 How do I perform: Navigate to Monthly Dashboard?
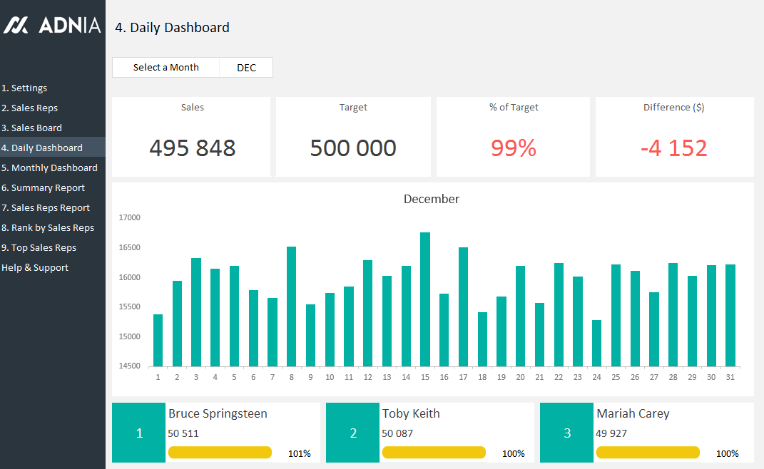(x=49, y=168)
